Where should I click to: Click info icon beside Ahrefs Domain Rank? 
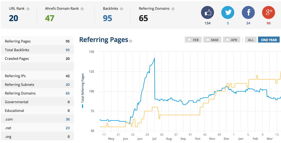click(82, 9)
